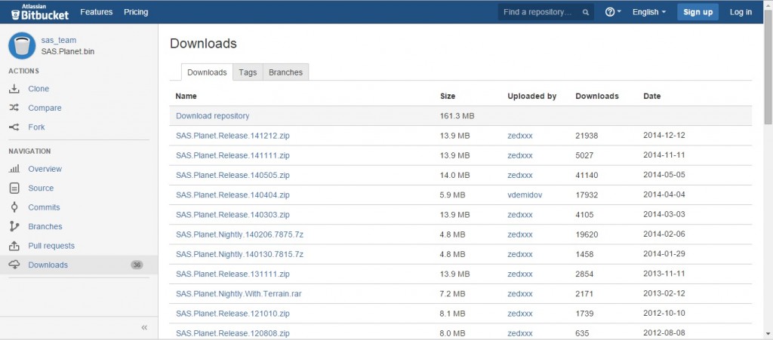Download SAS.Planet.Release.140404.zip
The height and width of the screenshot is (340, 773).
click(x=233, y=195)
